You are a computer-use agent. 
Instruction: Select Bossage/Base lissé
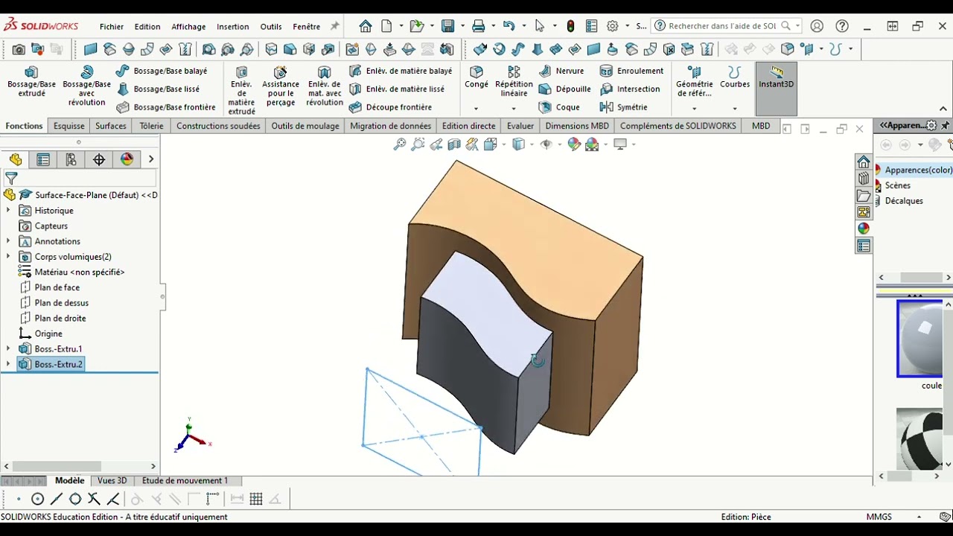click(158, 89)
